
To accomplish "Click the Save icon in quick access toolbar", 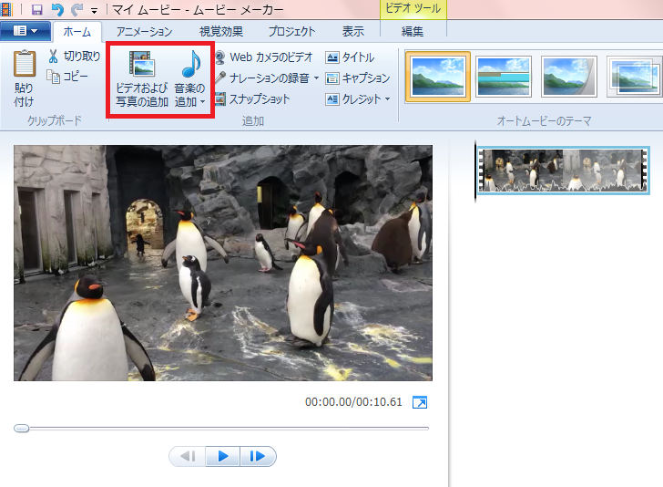I will pyautogui.click(x=37, y=9).
